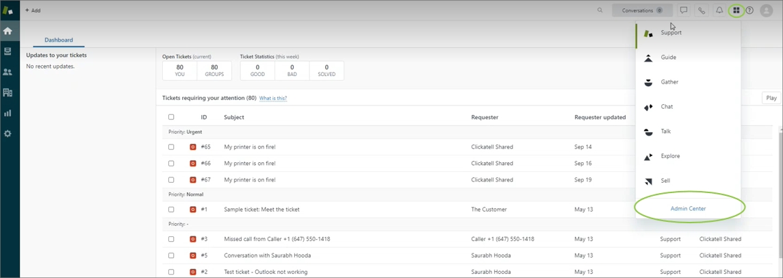Open Reporting bar chart icon
783x278 pixels.
[x=8, y=113]
